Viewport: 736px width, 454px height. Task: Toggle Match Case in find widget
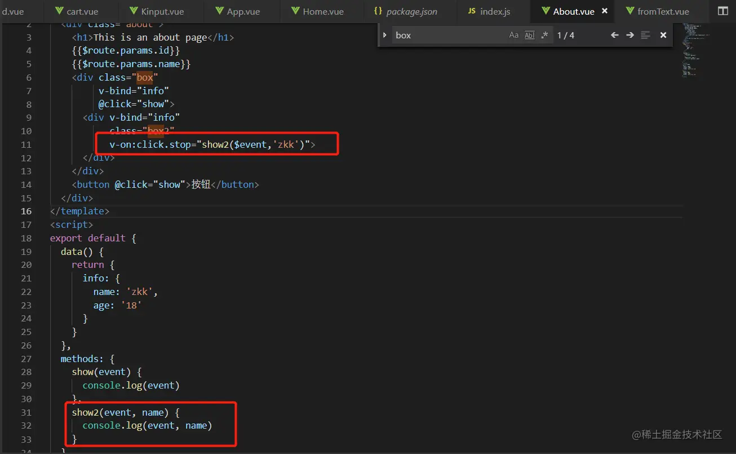(x=513, y=35)
